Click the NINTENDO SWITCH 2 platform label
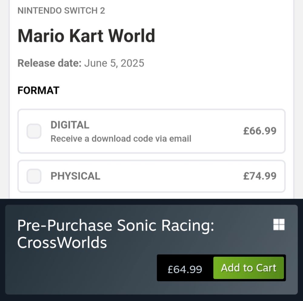This screenshot has height=301, width=303. 61,11
